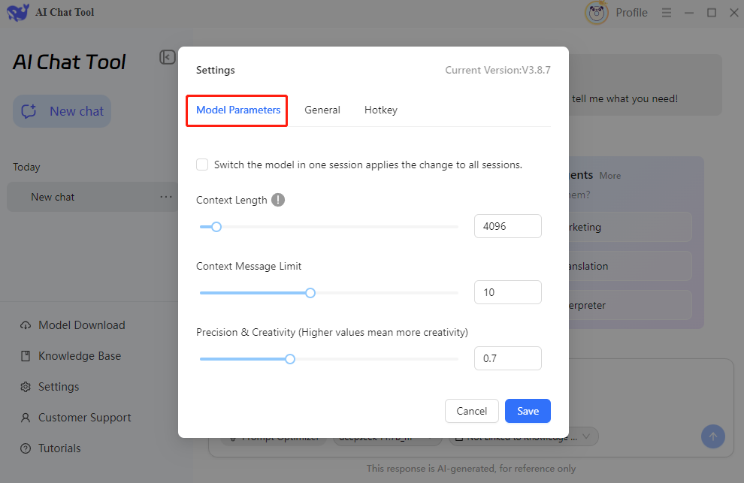Click the Save button
This screenshot has width=744, height=483.
528,411
